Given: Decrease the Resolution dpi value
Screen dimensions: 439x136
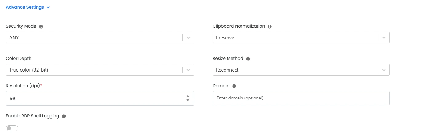Looking at the screenshot, I should tap(188, 100).
